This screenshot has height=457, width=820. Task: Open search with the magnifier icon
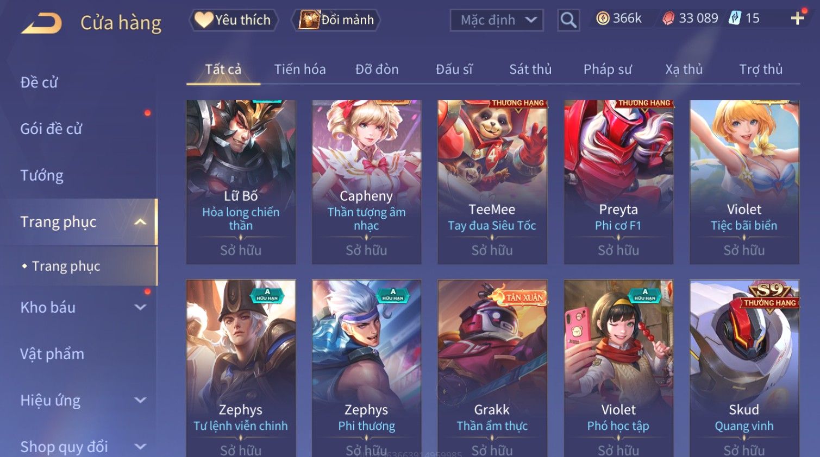(568, 20)
